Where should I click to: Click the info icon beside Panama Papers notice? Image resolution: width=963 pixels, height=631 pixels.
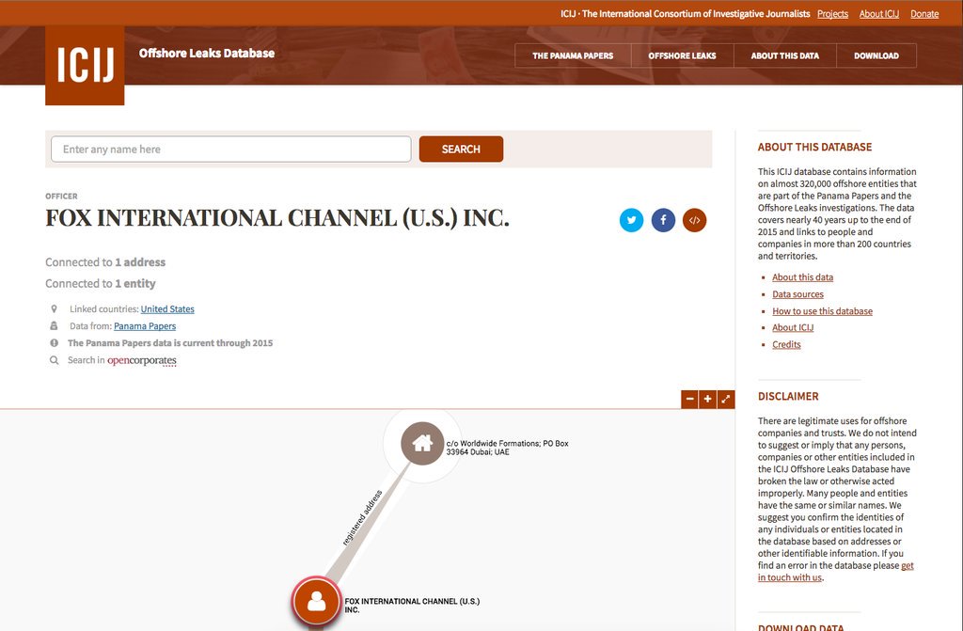pyautogui.click(x=54, y=343)
